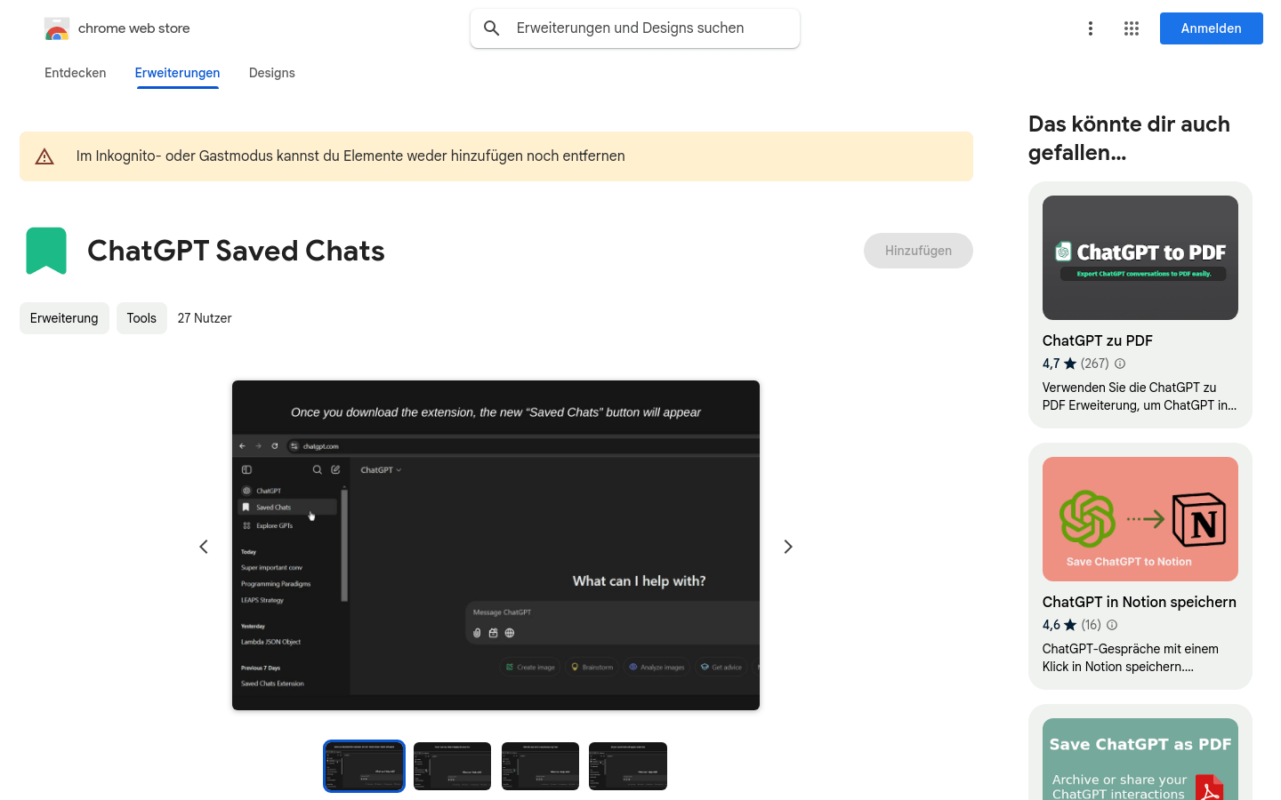1281x800 pixels.
Task: Open the Erweiterung category chip
Action: click(x=64, y=318)
